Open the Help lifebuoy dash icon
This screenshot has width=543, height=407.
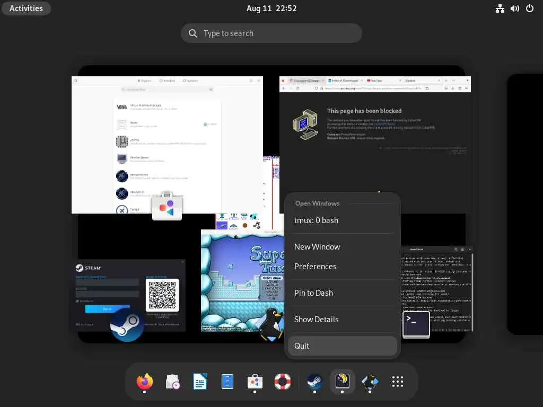click(283, 382)
